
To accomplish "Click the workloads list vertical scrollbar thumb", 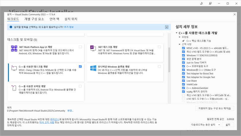I will click(x=169, y=60).
